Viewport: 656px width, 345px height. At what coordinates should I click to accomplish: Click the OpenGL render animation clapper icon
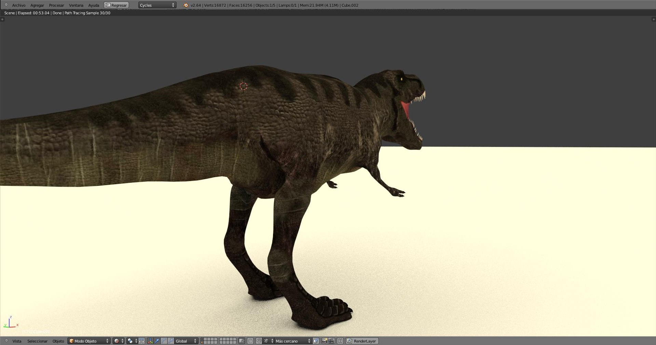click(x=331, y=341)
